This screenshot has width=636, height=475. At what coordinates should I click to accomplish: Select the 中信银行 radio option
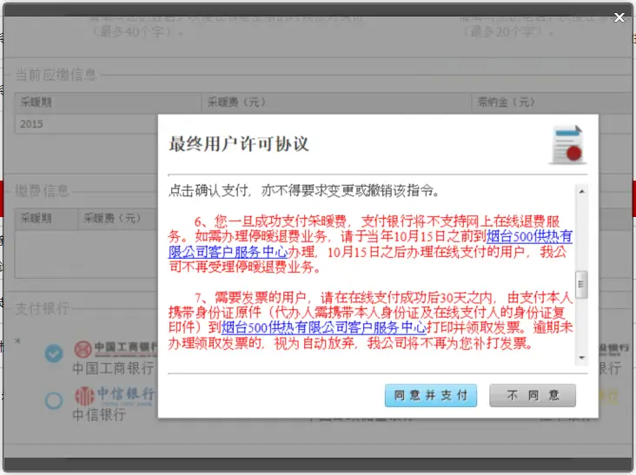54,400
